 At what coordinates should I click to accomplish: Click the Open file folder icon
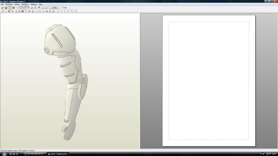tap(2, 8)
